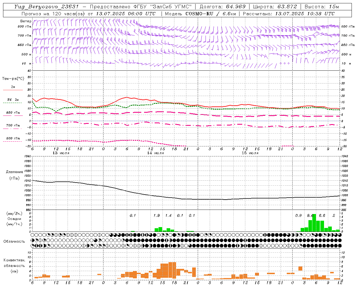The height and width of the screenshot is (285, 356).
Task: Click the elevation label Высота: 15м
Action: click(322, 7)
